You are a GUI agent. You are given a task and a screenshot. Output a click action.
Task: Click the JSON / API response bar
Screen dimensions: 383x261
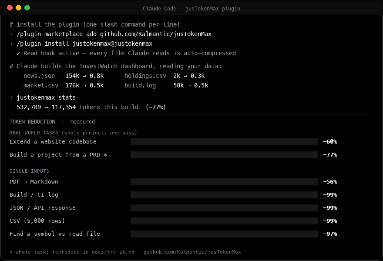click(x=224, y=208)
